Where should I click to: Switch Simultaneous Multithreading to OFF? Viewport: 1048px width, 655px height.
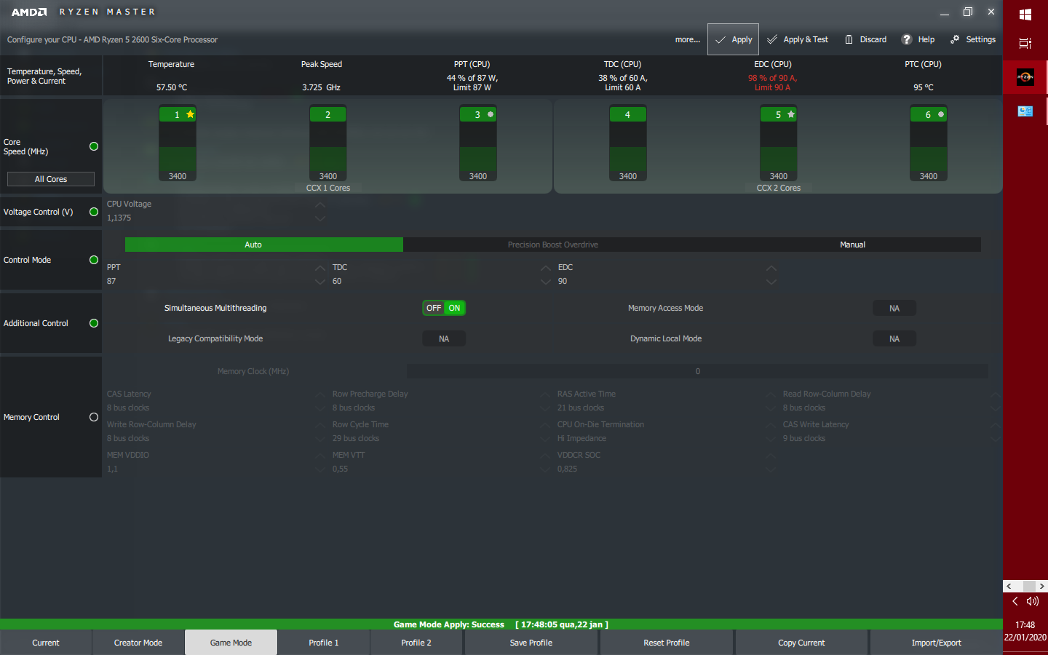coord(434,308)
